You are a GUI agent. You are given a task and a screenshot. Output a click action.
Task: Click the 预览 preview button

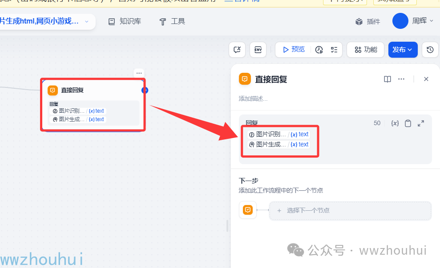(x=294, y=50)
